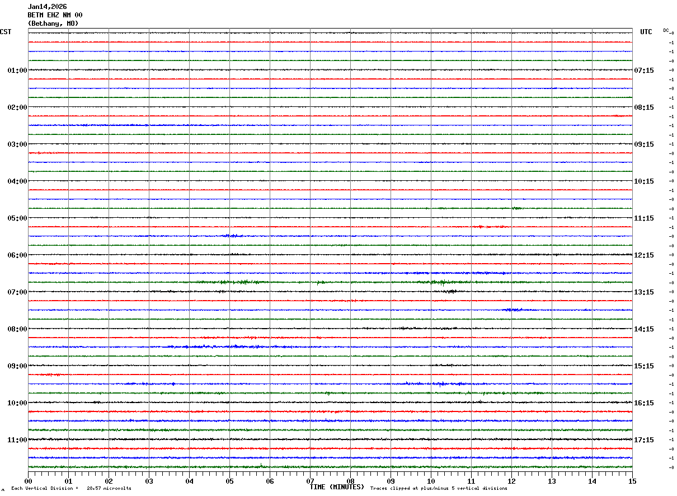This screenshot has height=496, width=677.
Task: Click the 12:15 UTC time label
Action: pyautogui.click(x=643, y=255)
